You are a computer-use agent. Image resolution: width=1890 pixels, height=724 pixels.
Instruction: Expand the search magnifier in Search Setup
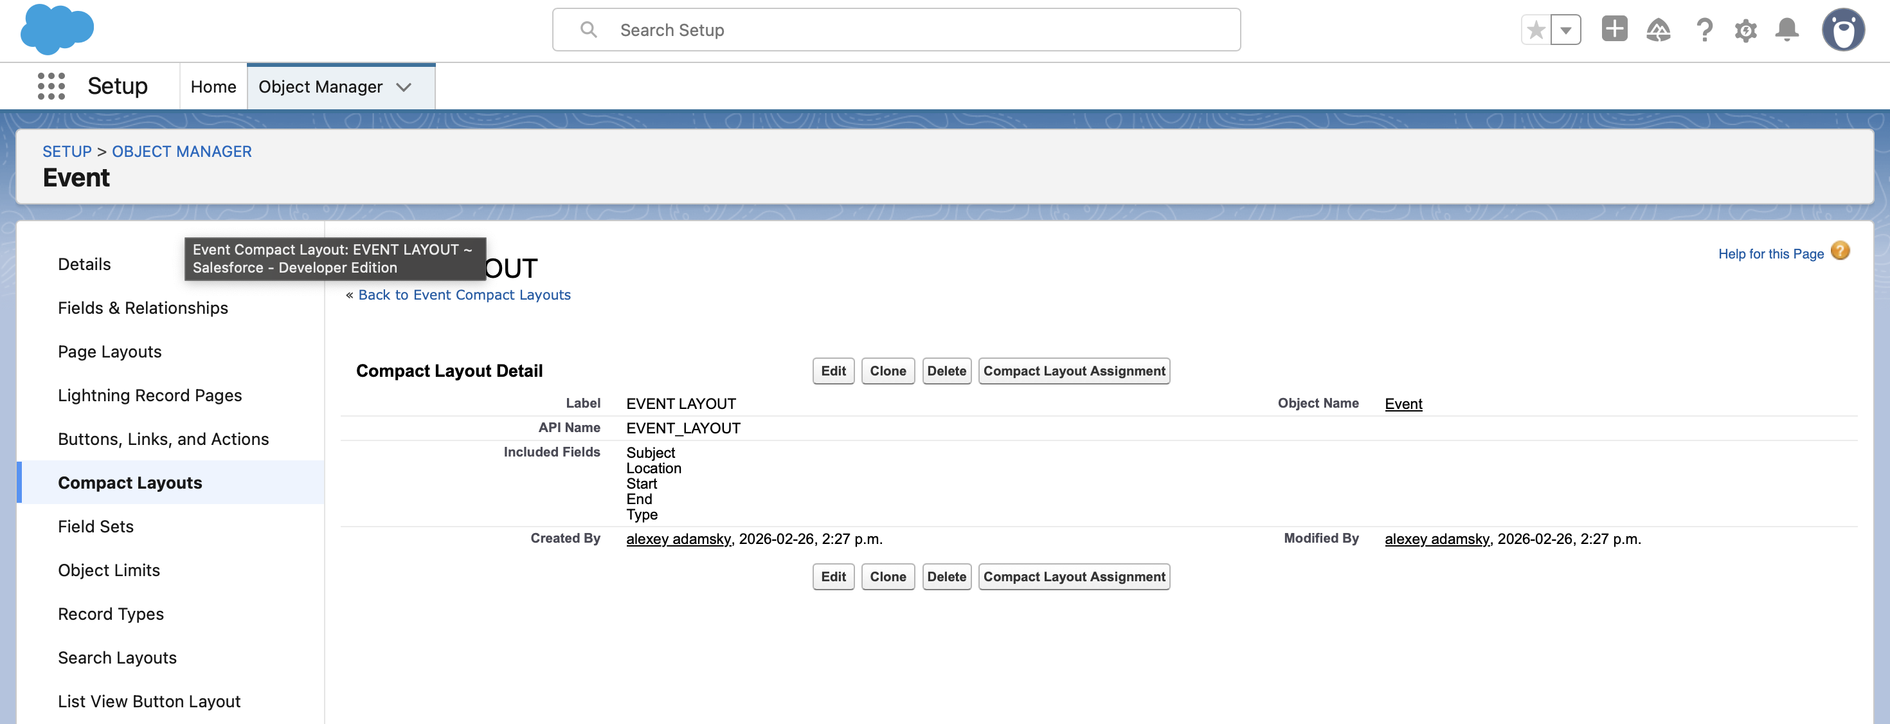click(x=588, y=30)
